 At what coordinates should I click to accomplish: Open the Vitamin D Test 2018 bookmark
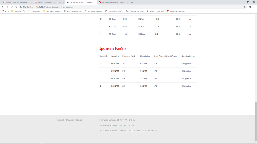coord(114,11)
